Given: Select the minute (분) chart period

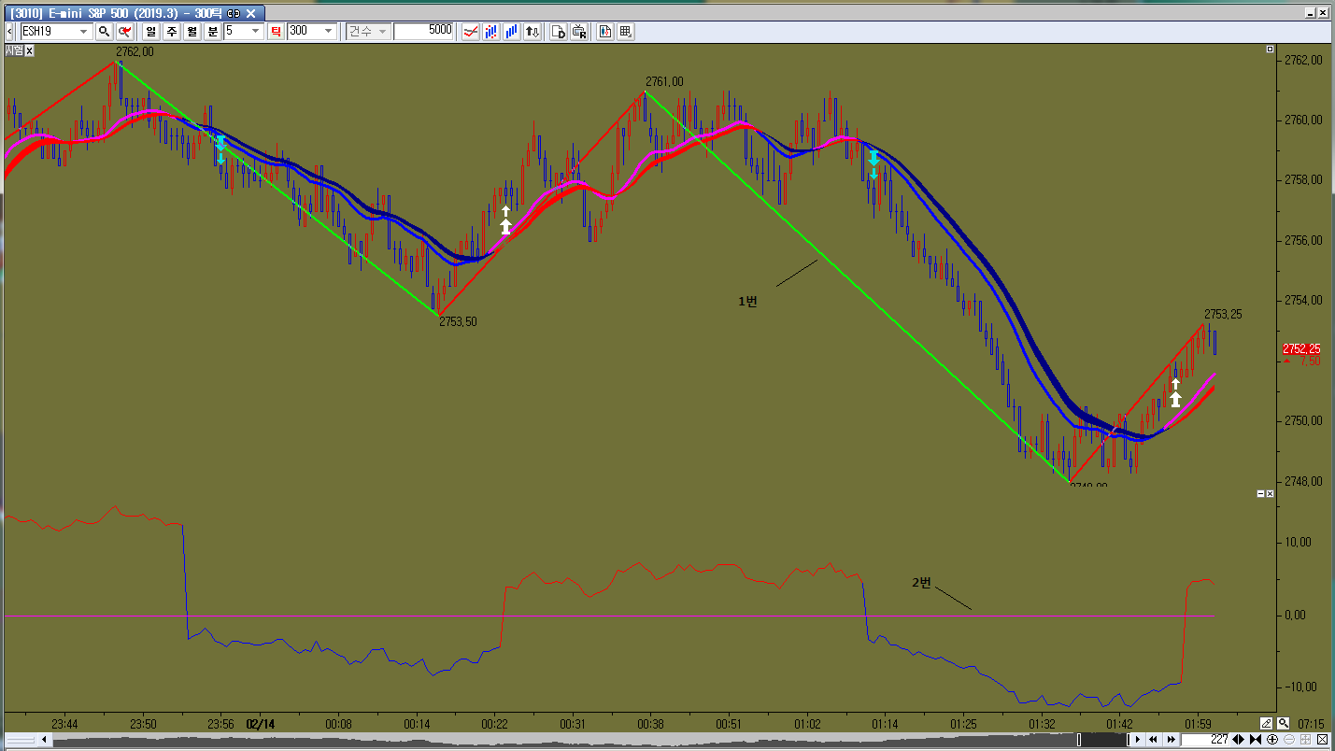Looking at the screenshot, I should 213,31.
